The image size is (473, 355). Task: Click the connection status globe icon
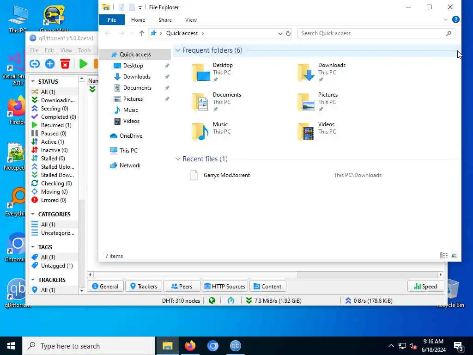pos(212,300)
